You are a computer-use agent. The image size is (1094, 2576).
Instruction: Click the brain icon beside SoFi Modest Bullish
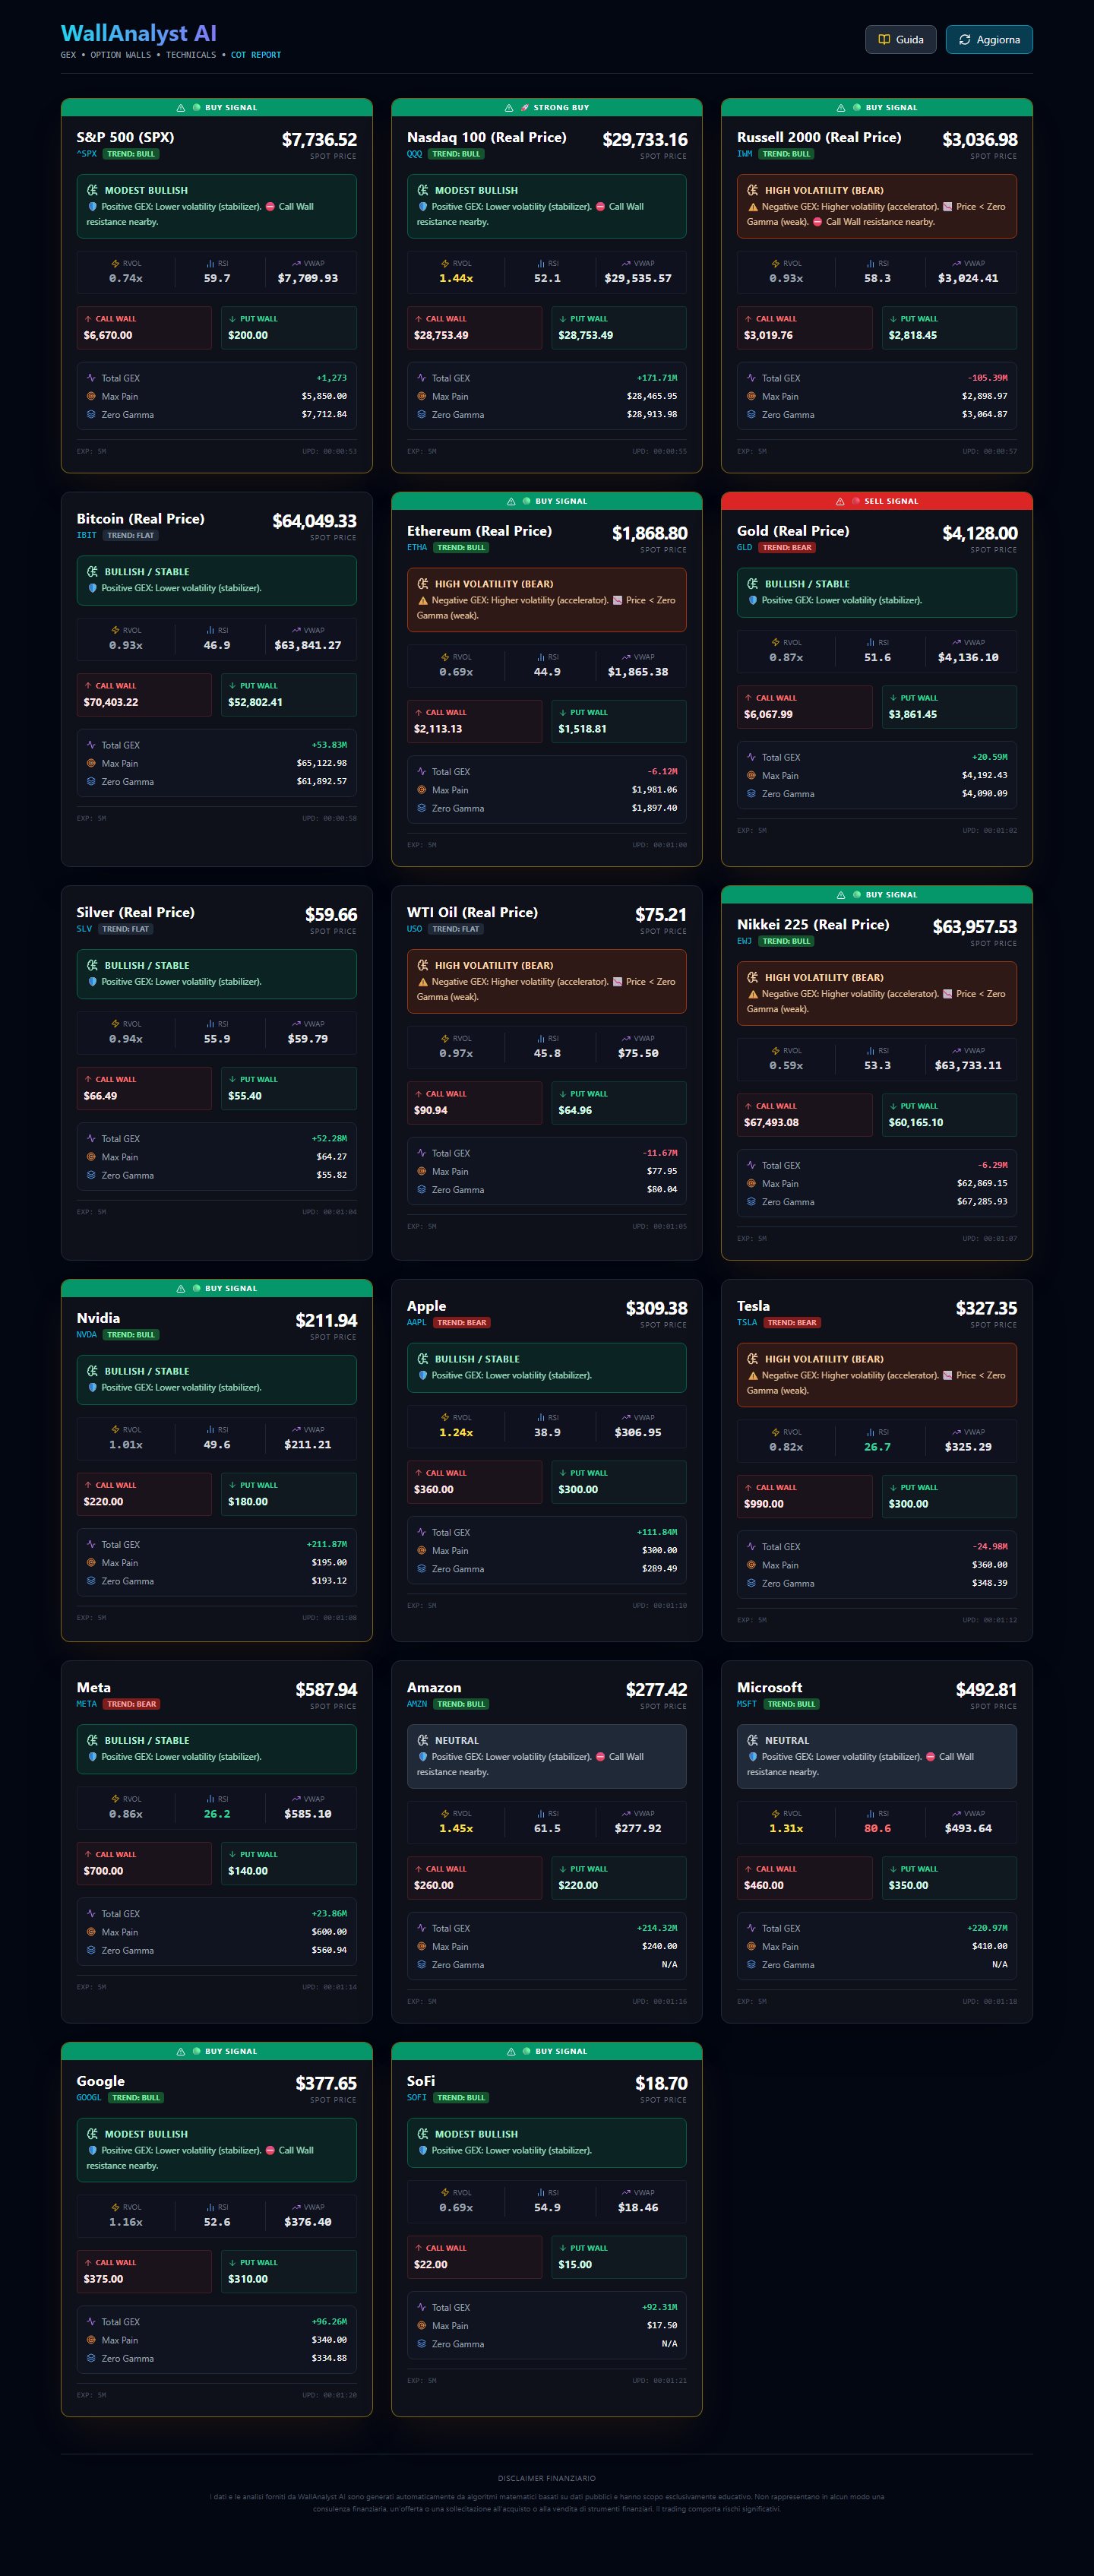pos(423,2134)
